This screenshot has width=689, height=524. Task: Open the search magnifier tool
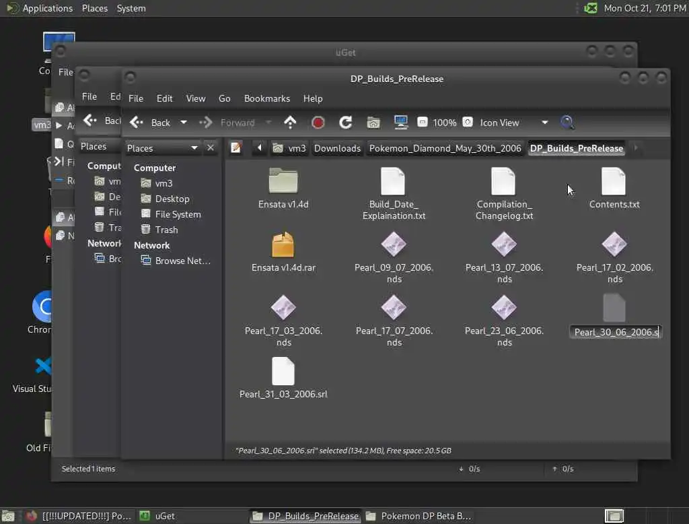coord(567,123)
